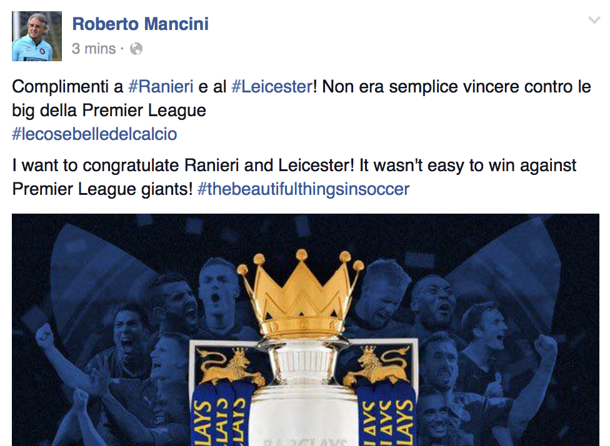This screenshot has width=610, height=446.
Task: Open the #Leicester hashtag
Action: [271, 87]
